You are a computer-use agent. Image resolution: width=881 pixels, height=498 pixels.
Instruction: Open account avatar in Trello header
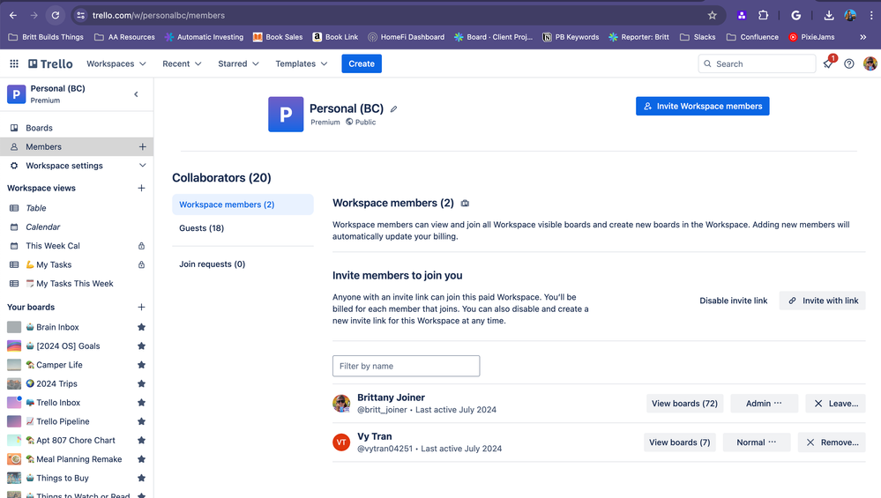tap(870, 64)
